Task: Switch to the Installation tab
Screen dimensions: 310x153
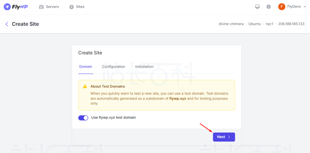Action: tap(144, 67)
